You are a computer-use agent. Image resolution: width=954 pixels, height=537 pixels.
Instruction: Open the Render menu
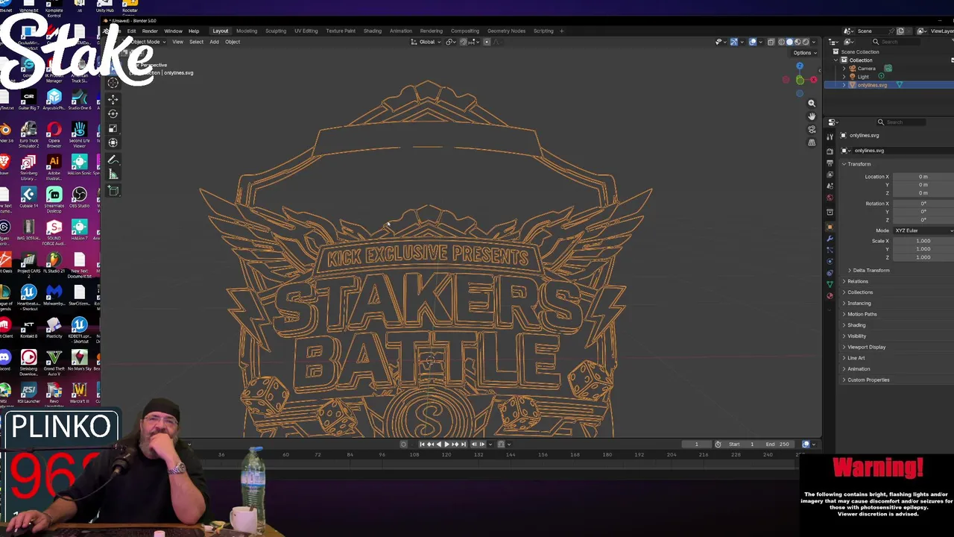[150, 31]
